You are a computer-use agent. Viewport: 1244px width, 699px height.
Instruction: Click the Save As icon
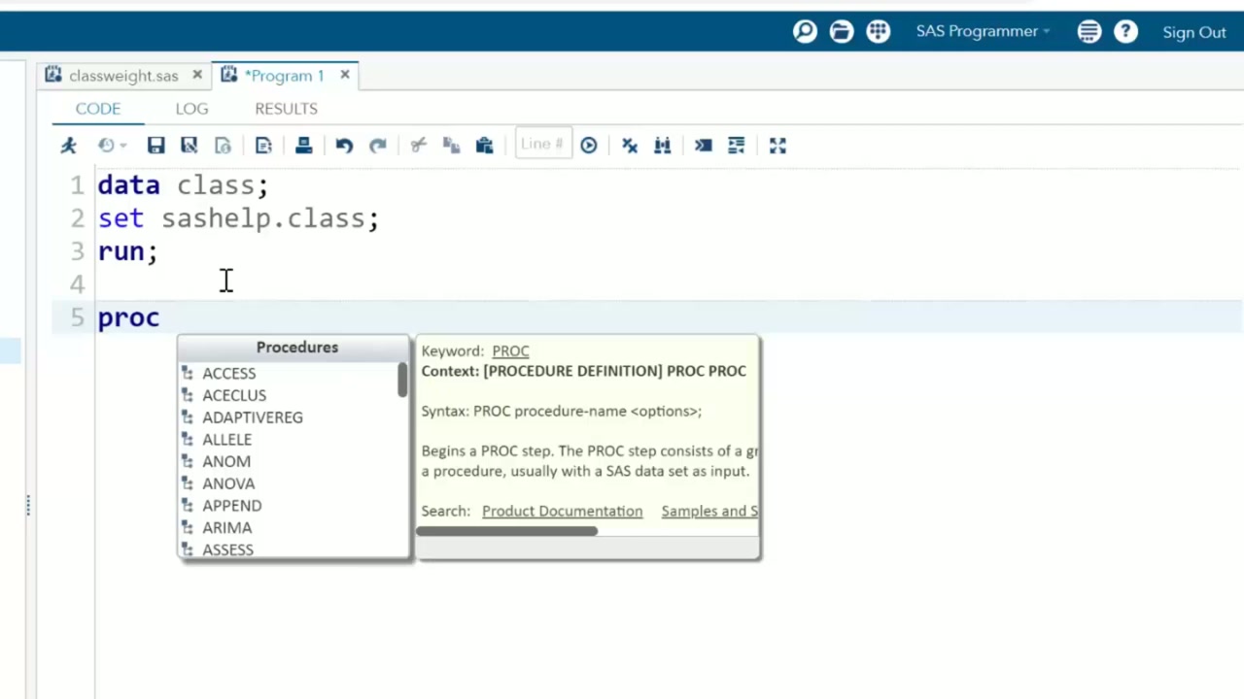tap(190, 146)
